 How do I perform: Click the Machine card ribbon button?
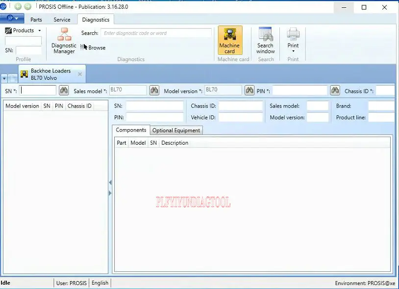230,40
